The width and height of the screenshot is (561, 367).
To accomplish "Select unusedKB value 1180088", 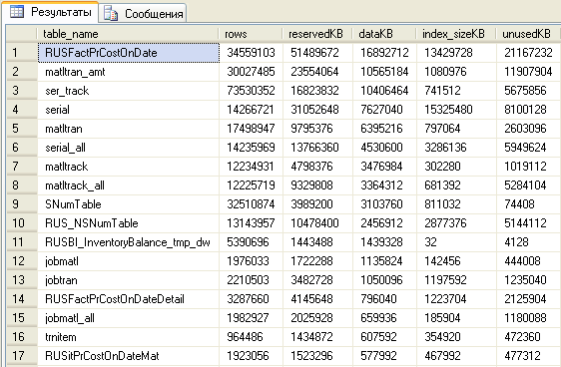I will point(529,318).
